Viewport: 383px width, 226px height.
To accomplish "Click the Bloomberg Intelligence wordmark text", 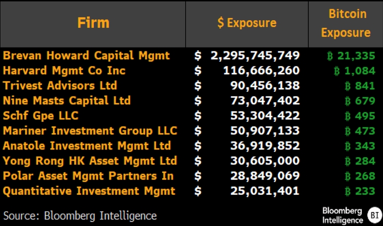I will [x=342, y=215].
